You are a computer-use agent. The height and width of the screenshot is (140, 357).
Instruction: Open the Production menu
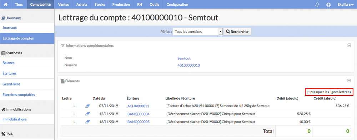[x=121, y=4]
